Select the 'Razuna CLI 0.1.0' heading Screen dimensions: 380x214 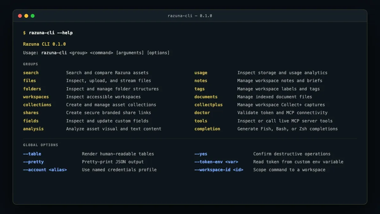click(44, 44)
